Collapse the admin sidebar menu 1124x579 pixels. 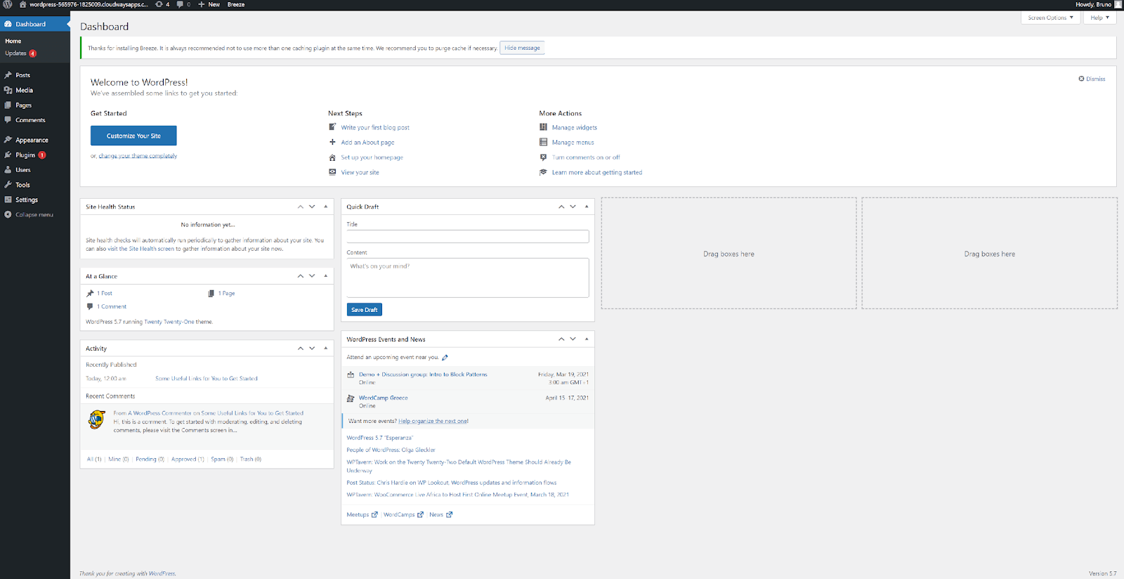pyautogui.click(x=34, y=215)
